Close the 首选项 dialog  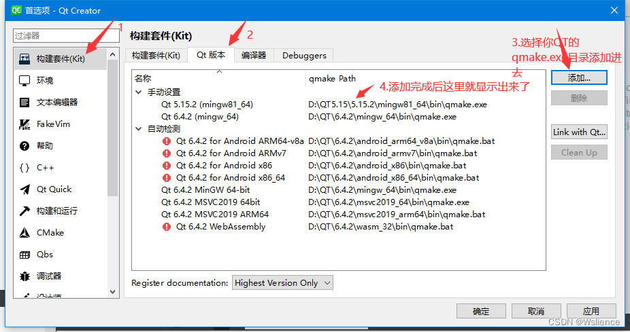click(x=614, y=10)
